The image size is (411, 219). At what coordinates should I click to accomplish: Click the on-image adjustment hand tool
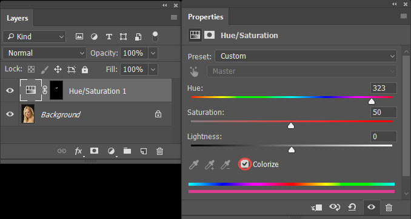194,71
